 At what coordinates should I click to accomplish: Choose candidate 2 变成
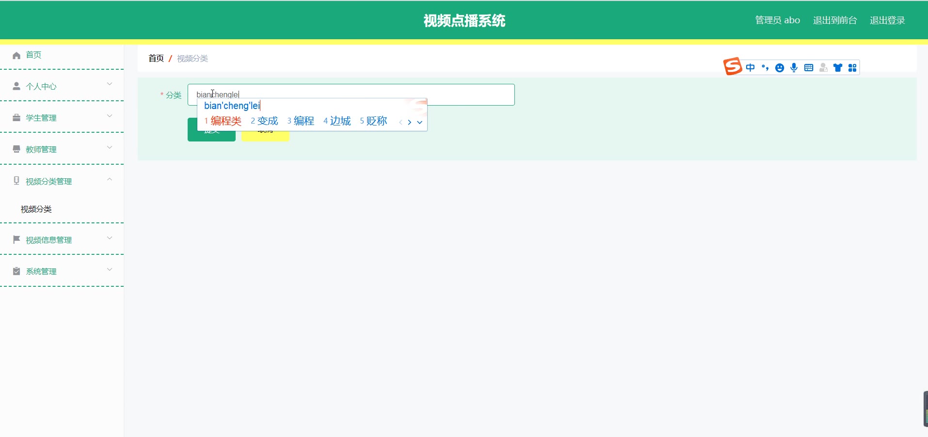click(x=264, y=121)
